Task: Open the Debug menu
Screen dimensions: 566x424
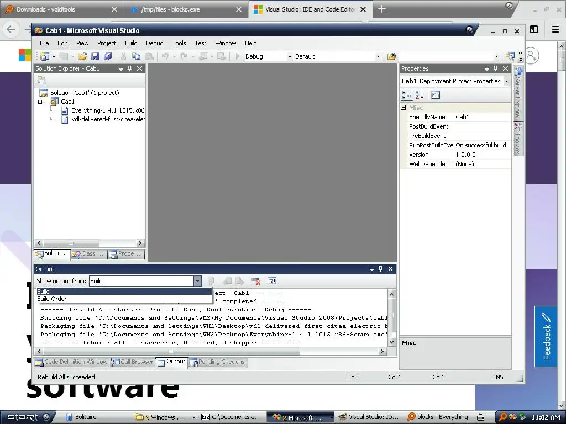Action: point(155,43)
